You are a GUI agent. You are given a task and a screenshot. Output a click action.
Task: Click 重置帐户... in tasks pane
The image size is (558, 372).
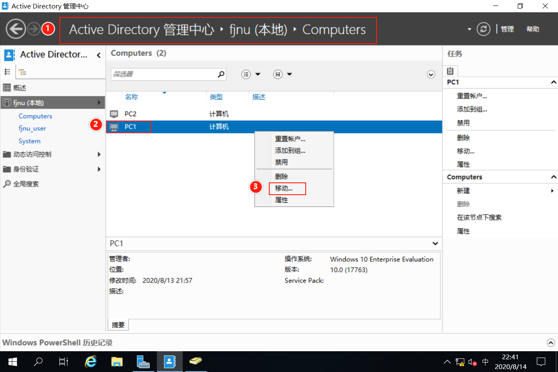point(472,96)
